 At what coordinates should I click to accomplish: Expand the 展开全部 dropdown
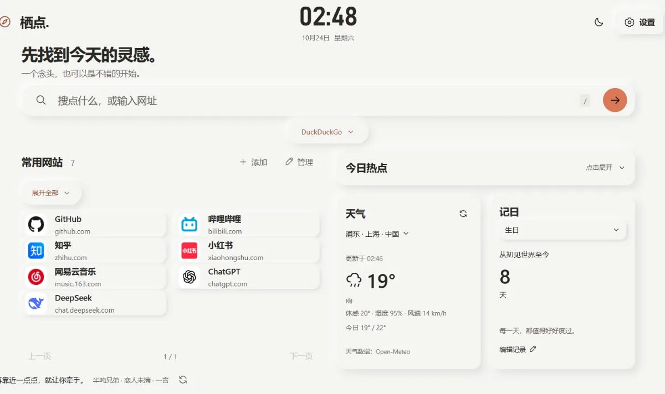(x=51, y=193)
